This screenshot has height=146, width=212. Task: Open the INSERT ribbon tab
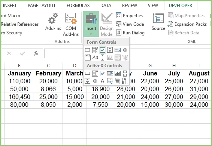tap(10, 6)
